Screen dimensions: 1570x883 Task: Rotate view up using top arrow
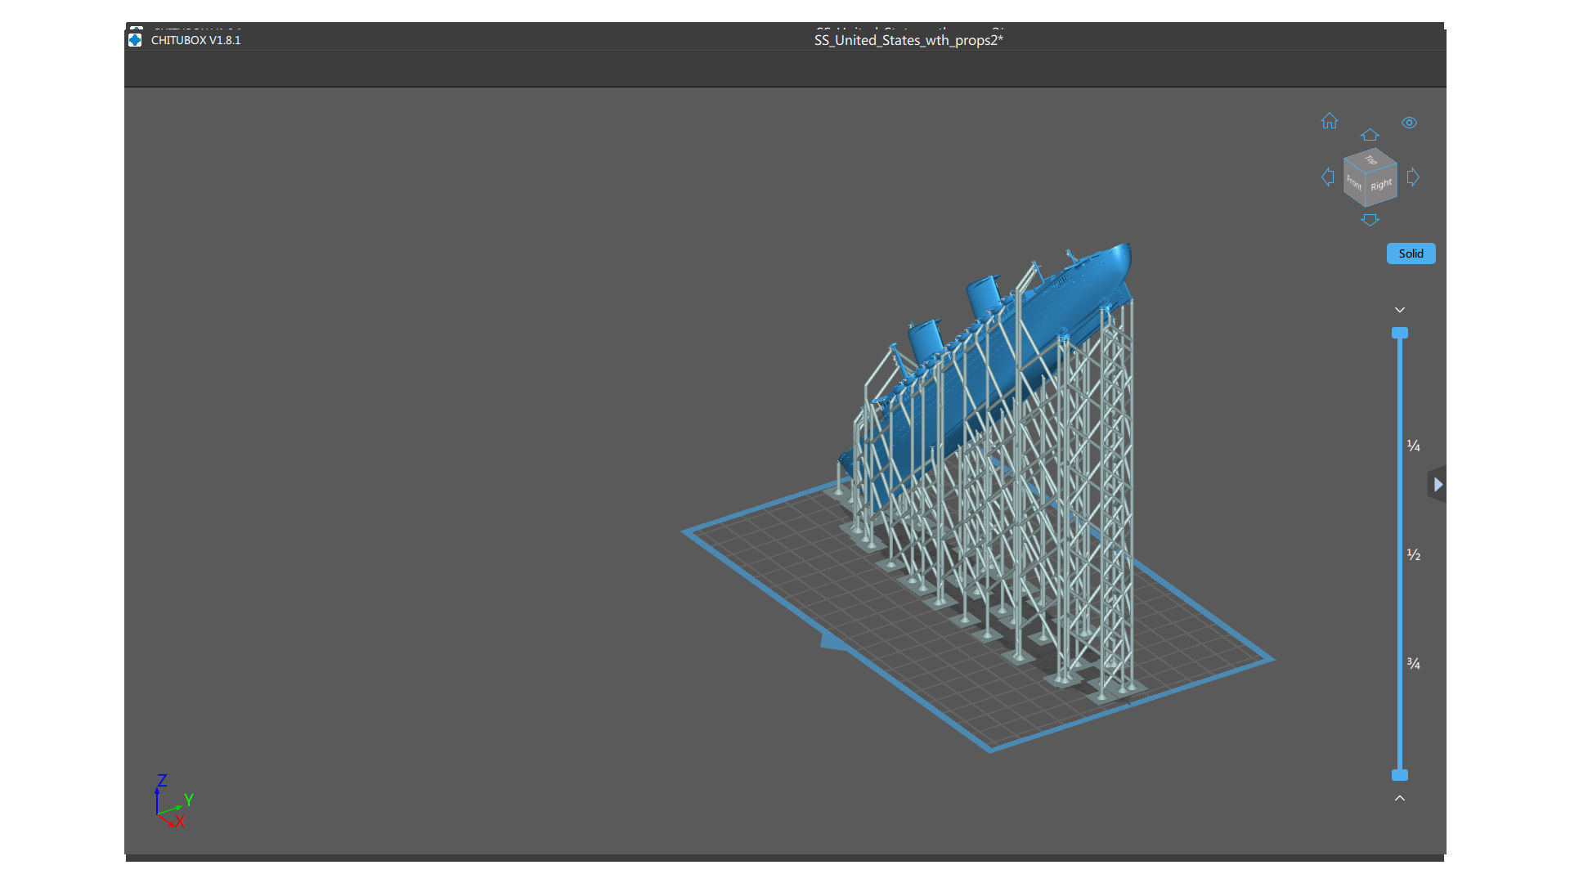tap(1370, 135)
